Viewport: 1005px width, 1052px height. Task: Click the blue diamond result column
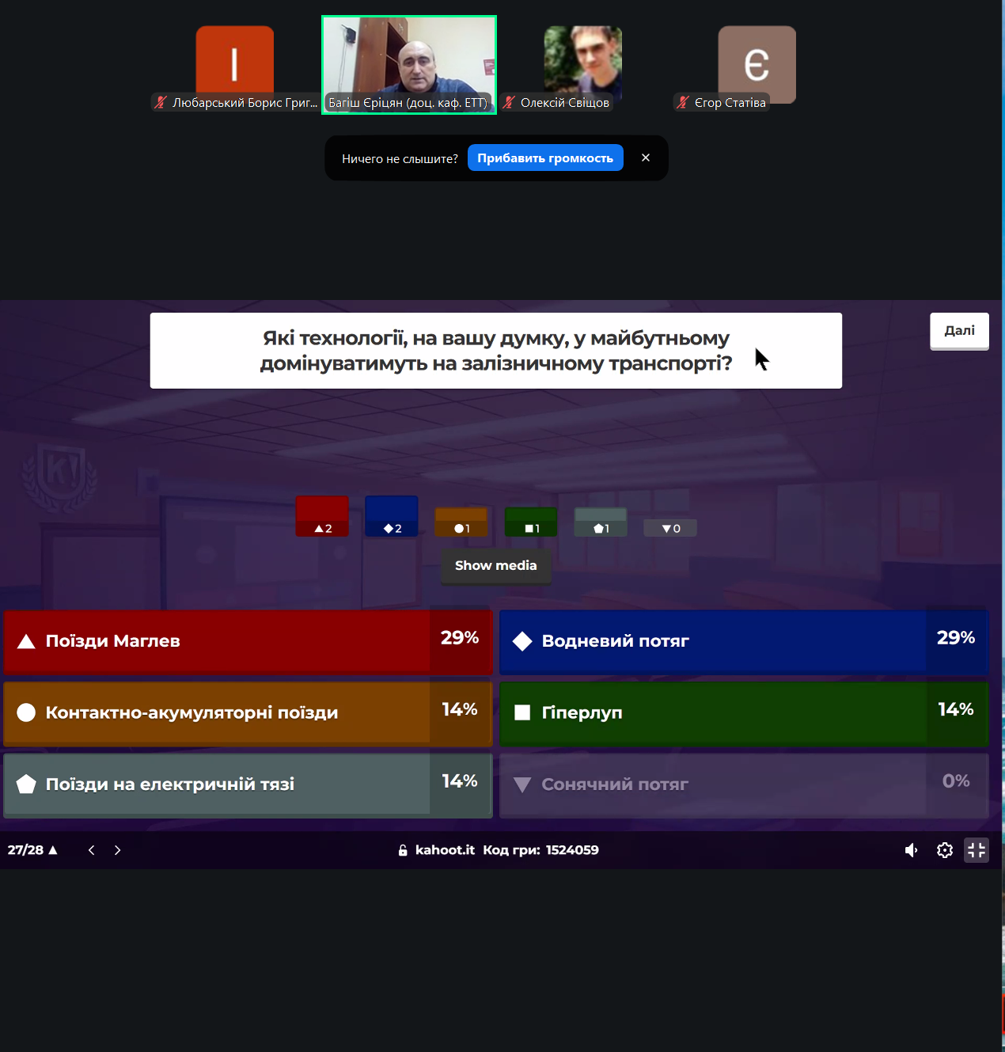pos(392,516)
